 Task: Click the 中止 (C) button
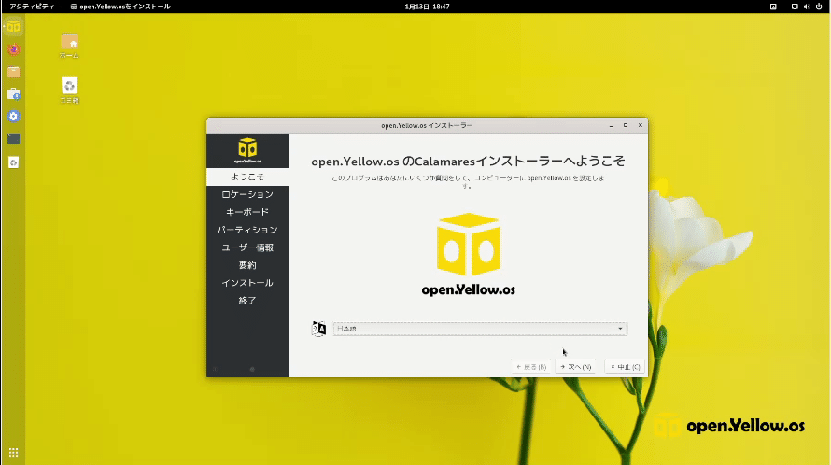626,367
